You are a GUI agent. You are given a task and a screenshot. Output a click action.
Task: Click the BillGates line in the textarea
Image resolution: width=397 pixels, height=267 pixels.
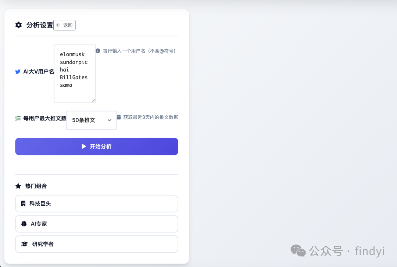pos(74,77)
